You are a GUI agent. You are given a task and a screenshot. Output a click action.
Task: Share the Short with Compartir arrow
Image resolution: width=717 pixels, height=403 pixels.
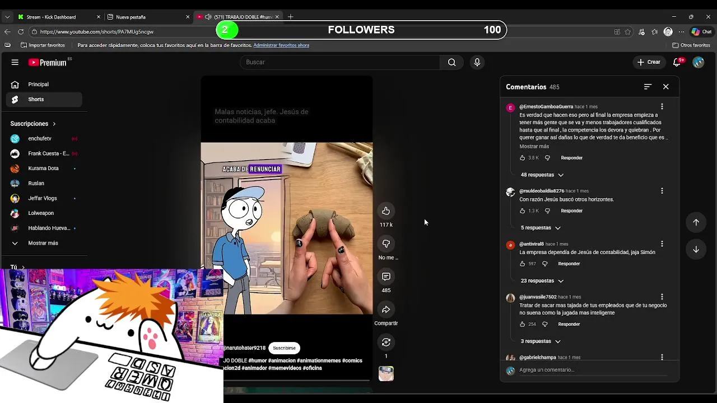386,310
